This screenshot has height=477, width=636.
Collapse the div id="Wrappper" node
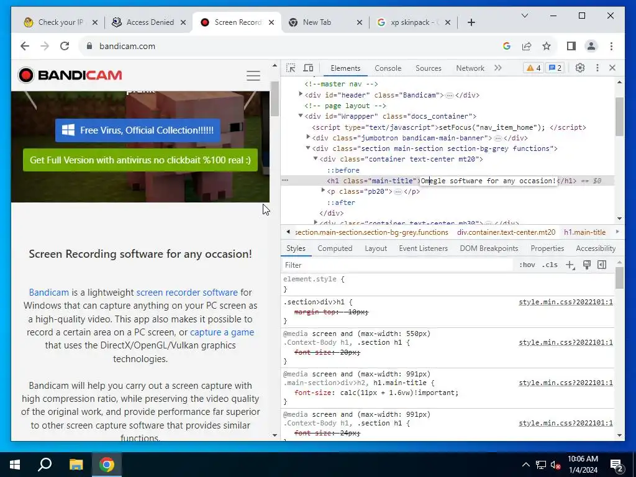point(301,116)
